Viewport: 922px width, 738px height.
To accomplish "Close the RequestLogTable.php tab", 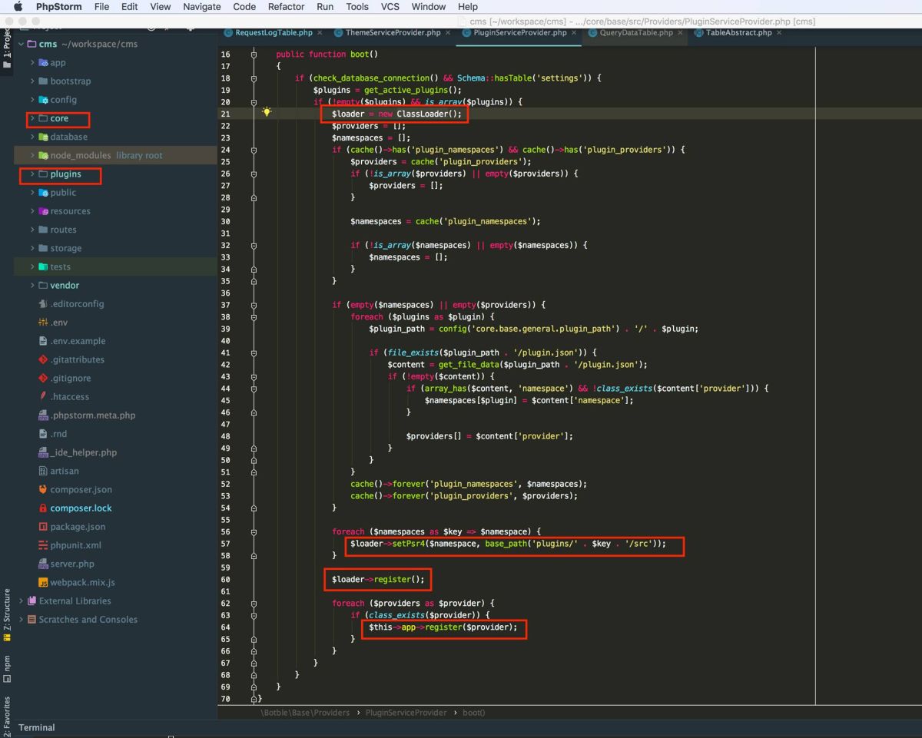I will [x=320, y=33].
